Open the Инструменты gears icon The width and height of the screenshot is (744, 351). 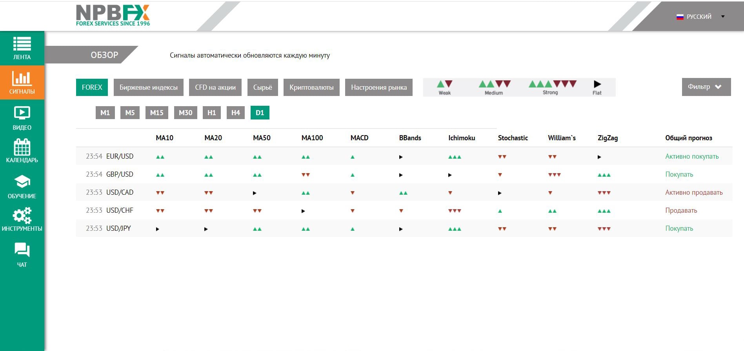(22, 215)
